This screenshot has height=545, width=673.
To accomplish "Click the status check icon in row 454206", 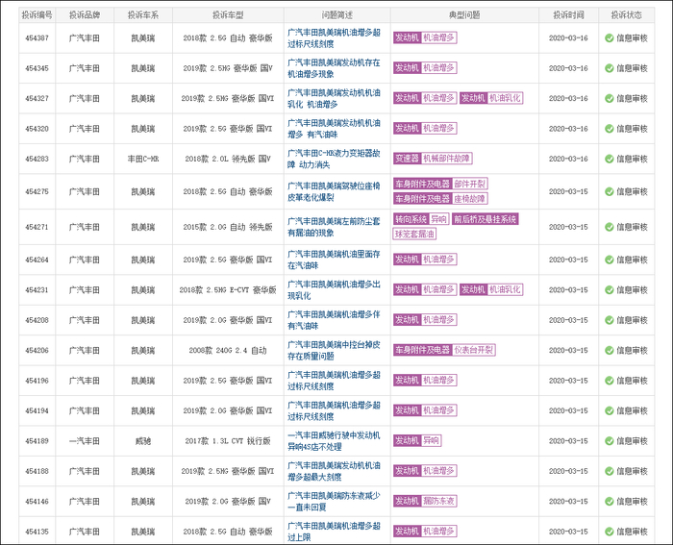I will tap(609, 350).
